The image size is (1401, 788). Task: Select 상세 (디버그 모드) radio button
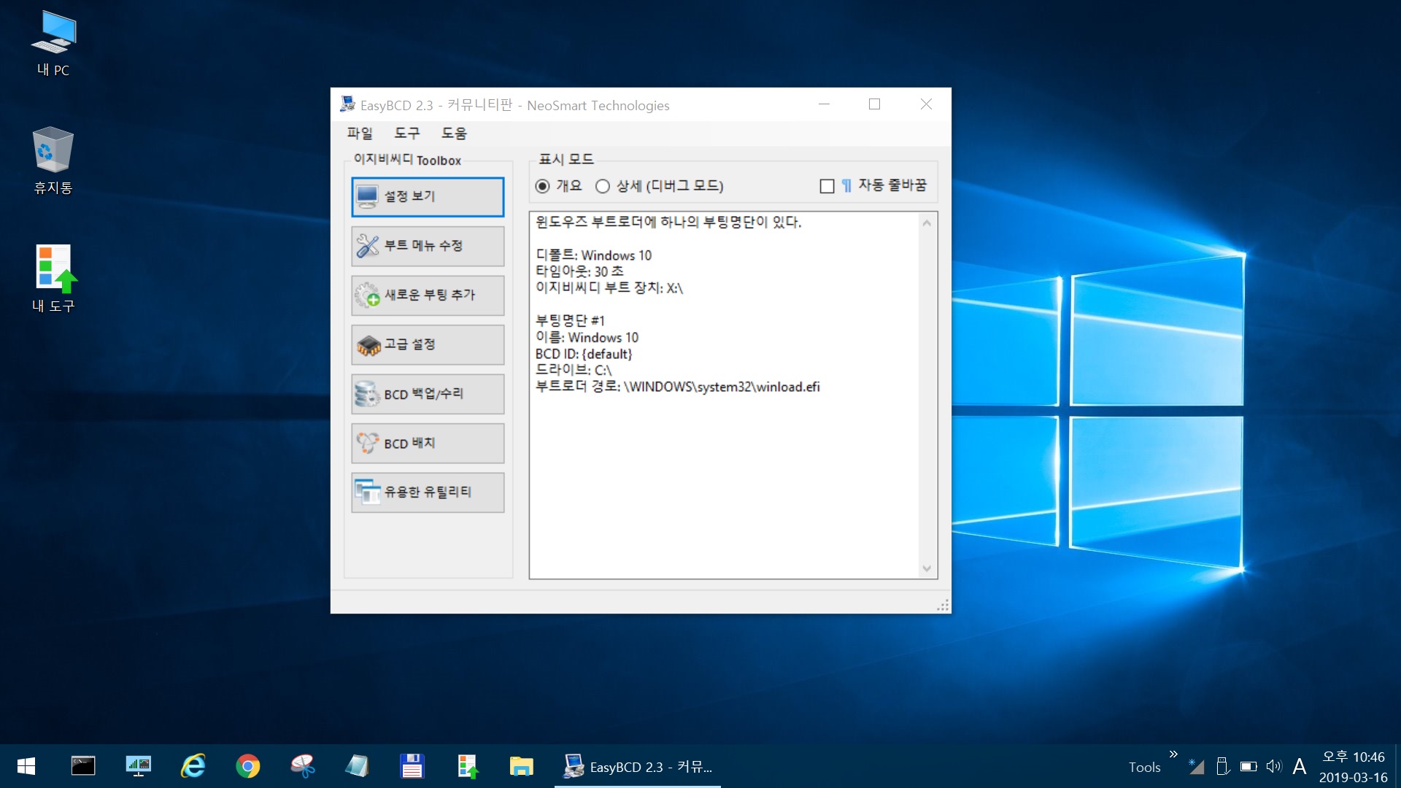pos(660,186)
